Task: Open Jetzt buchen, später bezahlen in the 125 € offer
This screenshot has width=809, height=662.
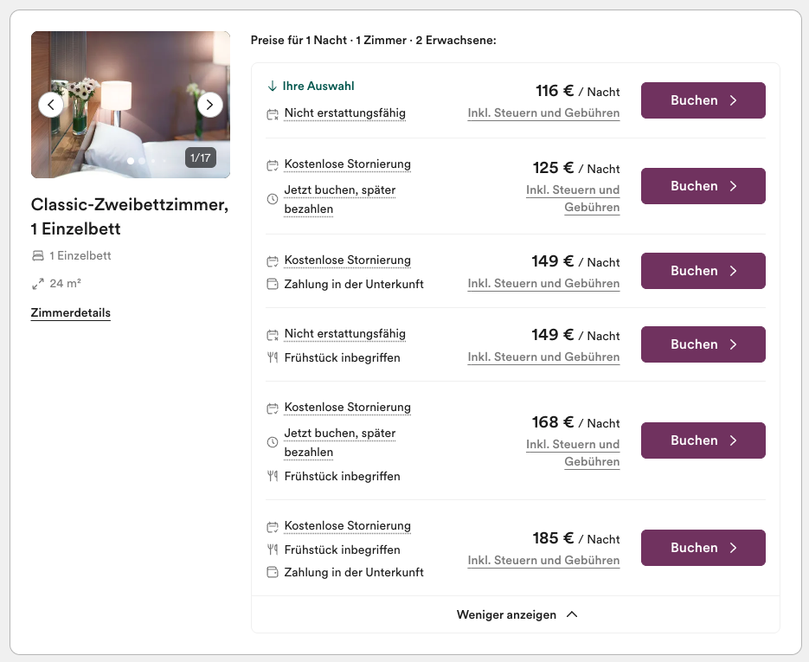Action: point(340,199)
